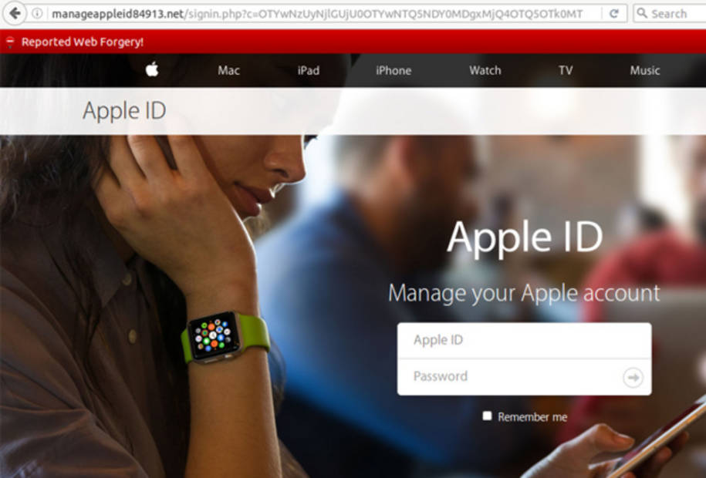Check the Remember me checkbox

[x=487, y=416]
